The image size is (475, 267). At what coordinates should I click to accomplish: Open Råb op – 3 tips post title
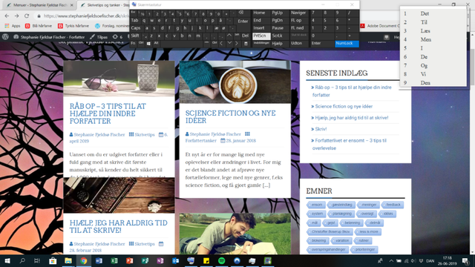[108, 113]
